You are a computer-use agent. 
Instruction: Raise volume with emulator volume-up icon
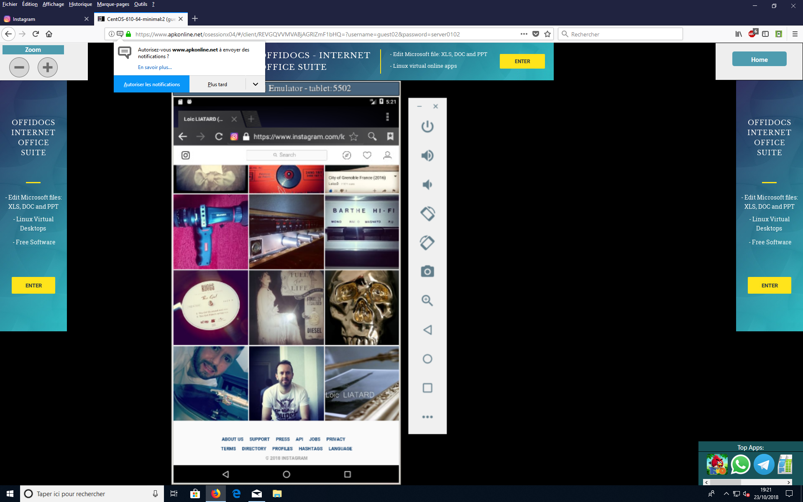427,156
